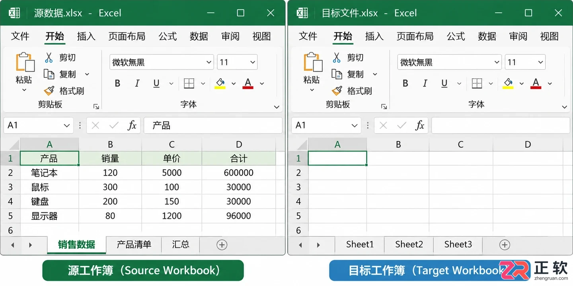The height and width of the screenshot is (286, 573).
Task: Apply red font color in target workbook
Action: point(536,83)
